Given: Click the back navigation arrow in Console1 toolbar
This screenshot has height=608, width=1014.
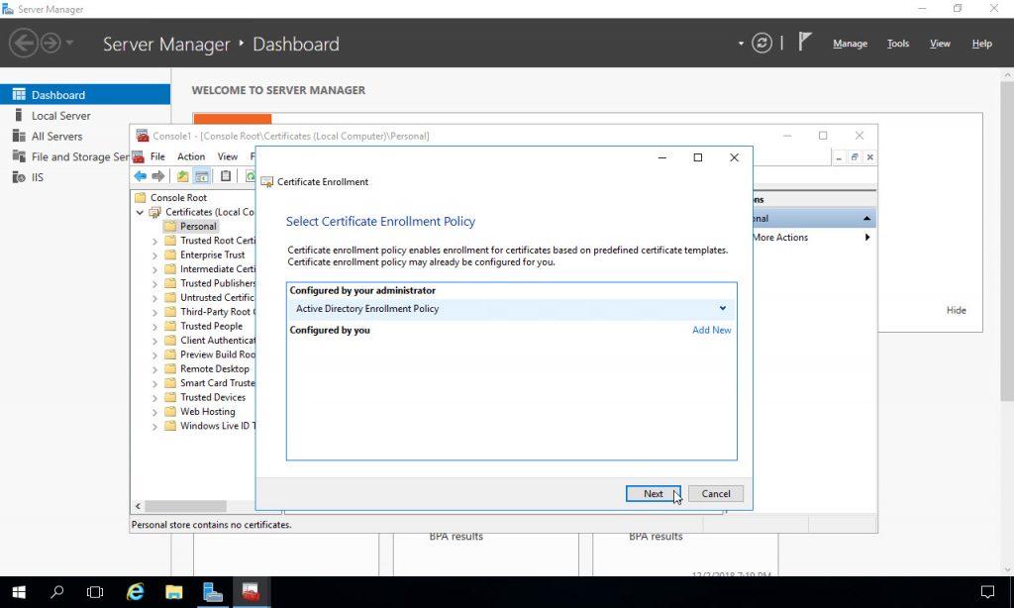Looking at the screenshot, I should pos(141,175).
